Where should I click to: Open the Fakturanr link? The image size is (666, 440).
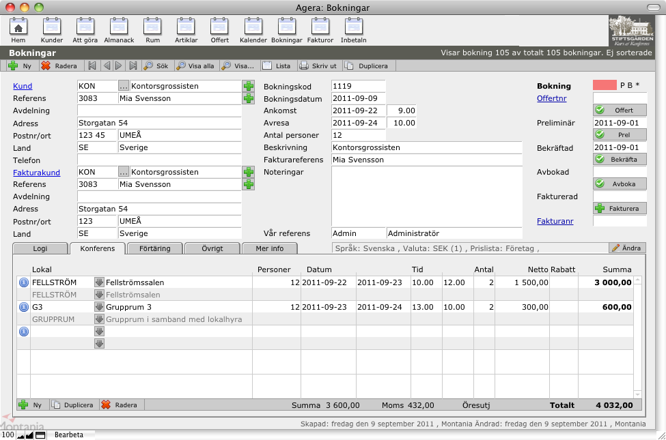coord(555,221)
